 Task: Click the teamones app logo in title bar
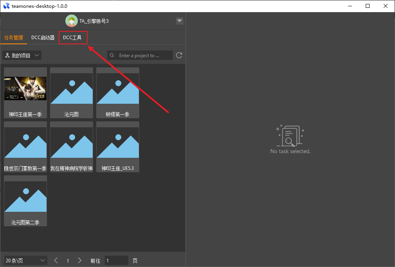[x=6, y=6]
